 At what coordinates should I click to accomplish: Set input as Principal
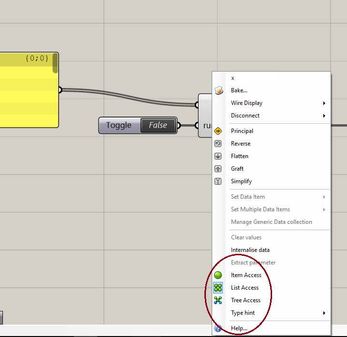[272, 131]
